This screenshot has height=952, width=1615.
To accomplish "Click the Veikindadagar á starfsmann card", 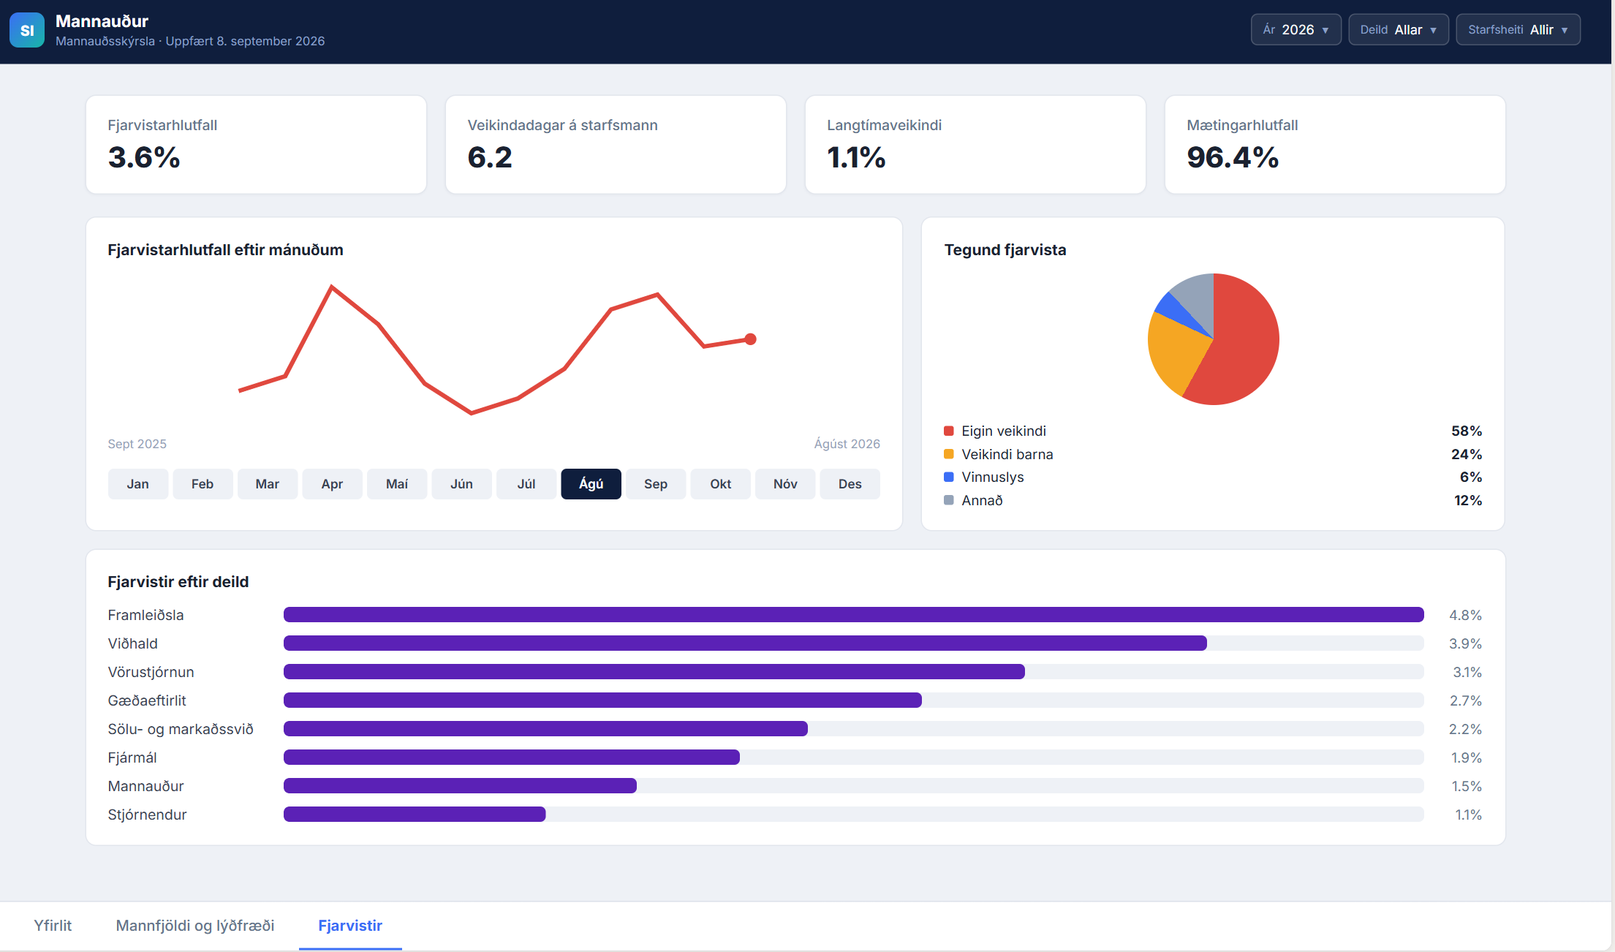I will (616, 145).
